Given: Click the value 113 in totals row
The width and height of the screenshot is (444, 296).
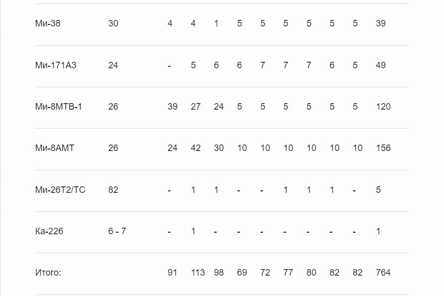Looking at the screenshot, I should point(198,273).
